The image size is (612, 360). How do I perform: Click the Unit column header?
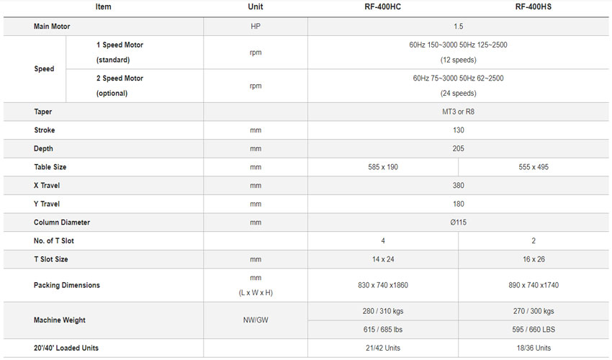(255, 7)
